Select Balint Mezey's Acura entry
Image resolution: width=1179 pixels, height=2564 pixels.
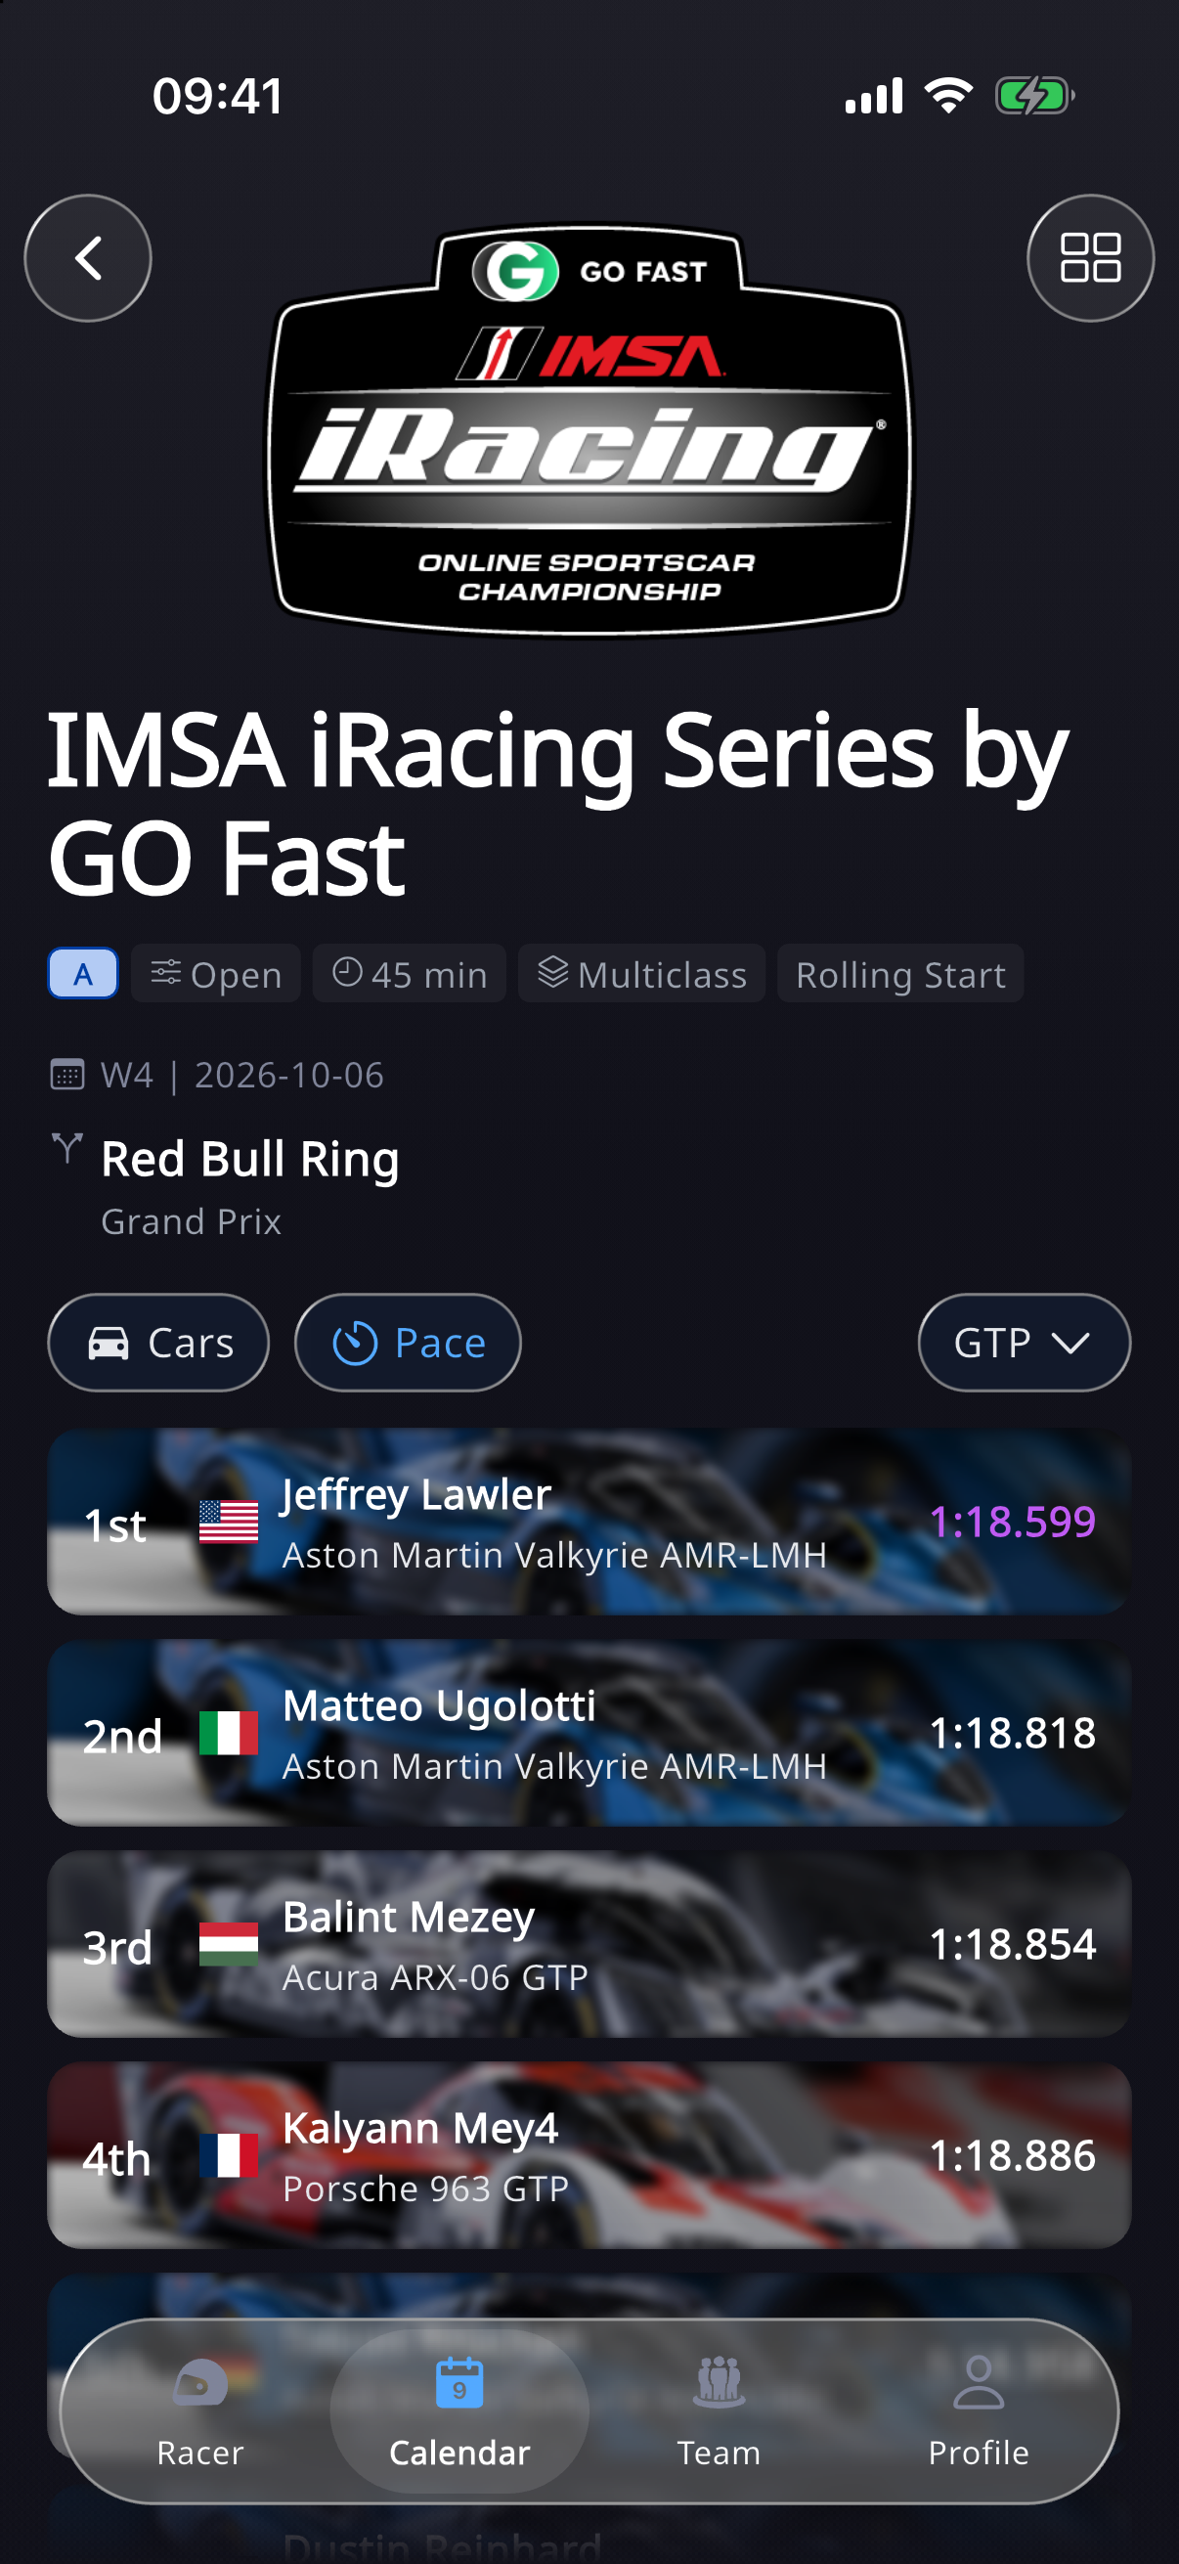(x=589, y=1944)
